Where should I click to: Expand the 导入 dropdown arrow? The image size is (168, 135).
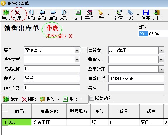tap(58, 99)
